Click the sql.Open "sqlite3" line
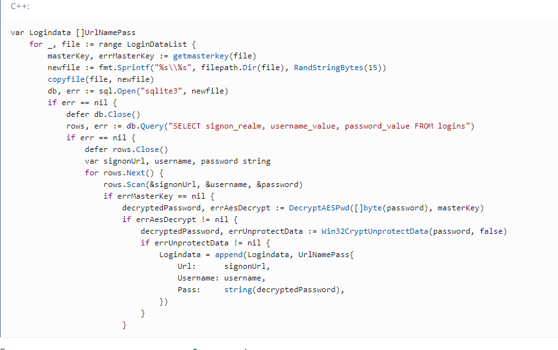558x350 pixels. 138,91
